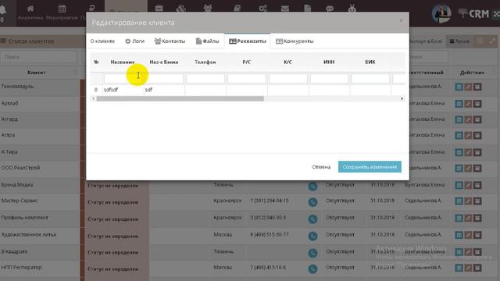This screenshot has height=281, width=500.
Task: Click the bug icon in top navigation
Action: (x=352, y=9)
